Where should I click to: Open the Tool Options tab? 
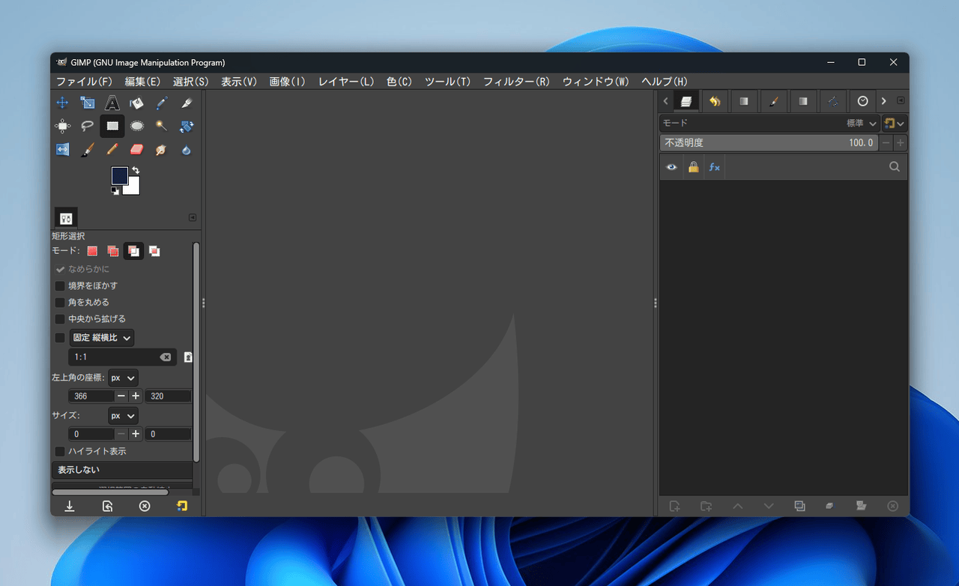(x=66, y=218)
